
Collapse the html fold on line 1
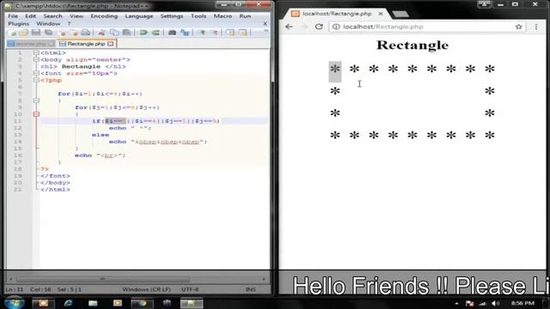coord(36,53)
